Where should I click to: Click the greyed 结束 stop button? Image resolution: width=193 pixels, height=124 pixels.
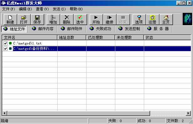pos(123,19)
